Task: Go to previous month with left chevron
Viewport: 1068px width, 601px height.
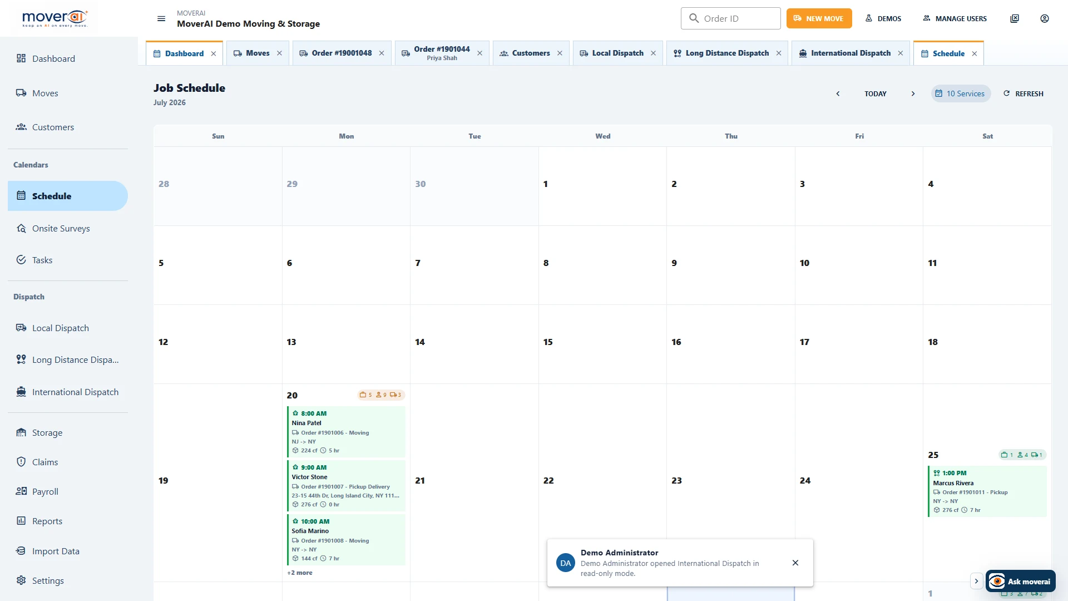Action: [838, 93]
